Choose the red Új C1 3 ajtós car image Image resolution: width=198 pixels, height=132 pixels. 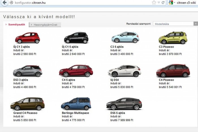(27, 38)
